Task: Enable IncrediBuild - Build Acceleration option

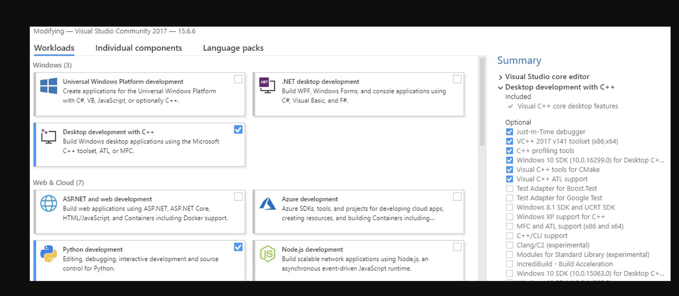Action: (x=509, y=264)
